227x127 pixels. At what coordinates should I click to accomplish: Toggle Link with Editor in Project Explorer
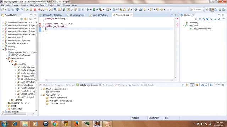(x=25, y=19)
